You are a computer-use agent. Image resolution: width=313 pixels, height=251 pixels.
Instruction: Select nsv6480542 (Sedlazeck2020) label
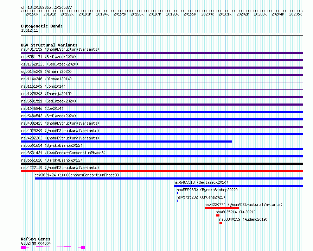49,116
